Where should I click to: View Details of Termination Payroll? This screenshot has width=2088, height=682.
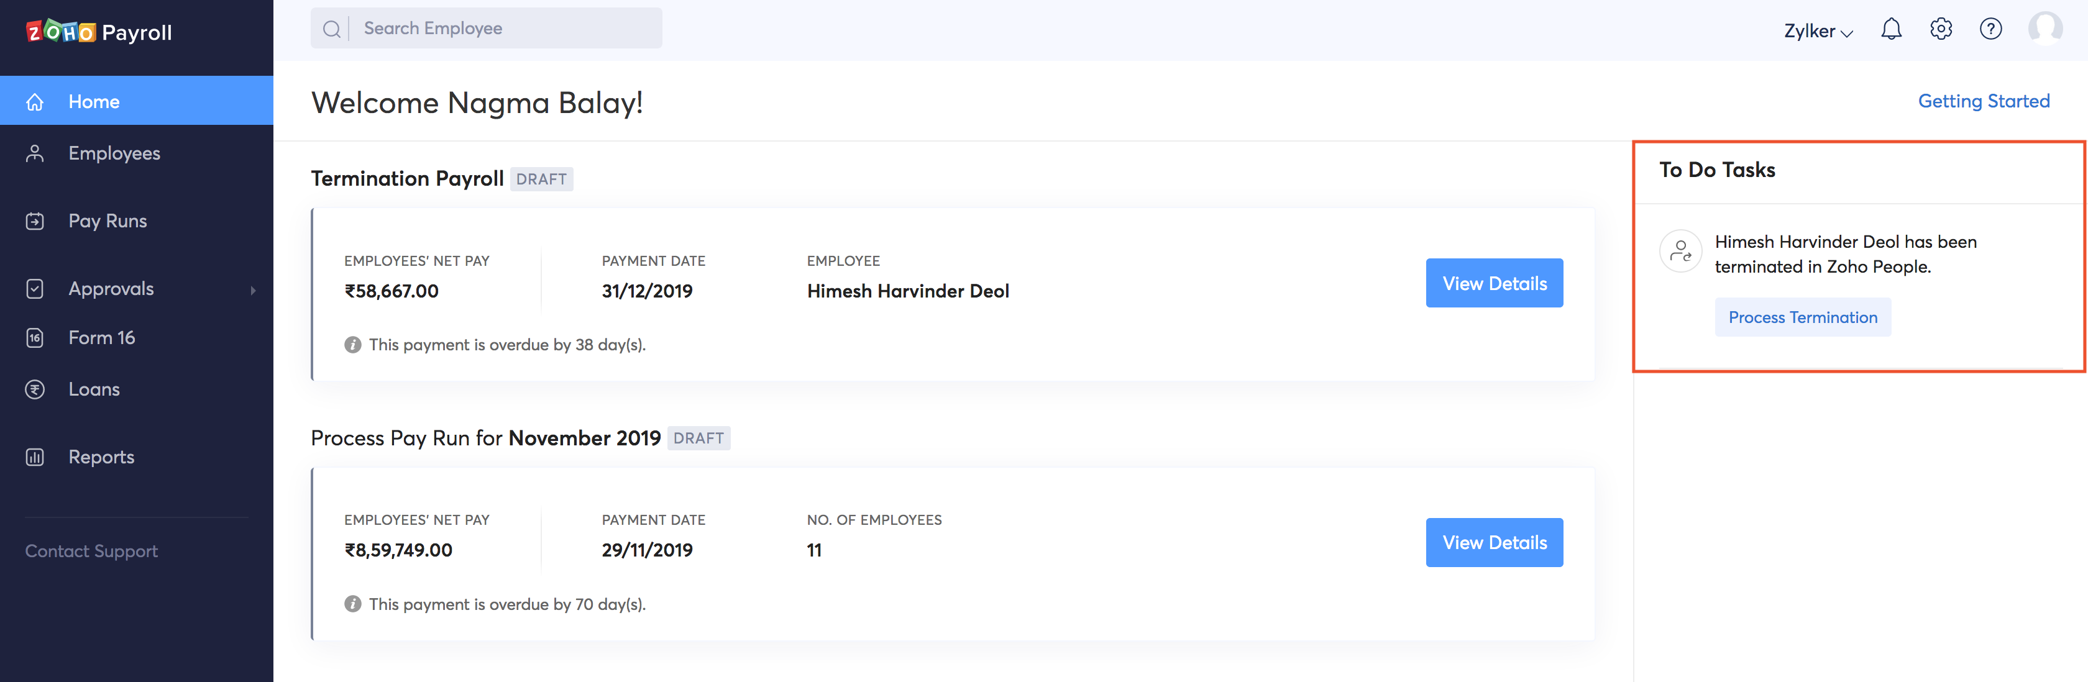pyautogui.click(x=1494, y=283)
